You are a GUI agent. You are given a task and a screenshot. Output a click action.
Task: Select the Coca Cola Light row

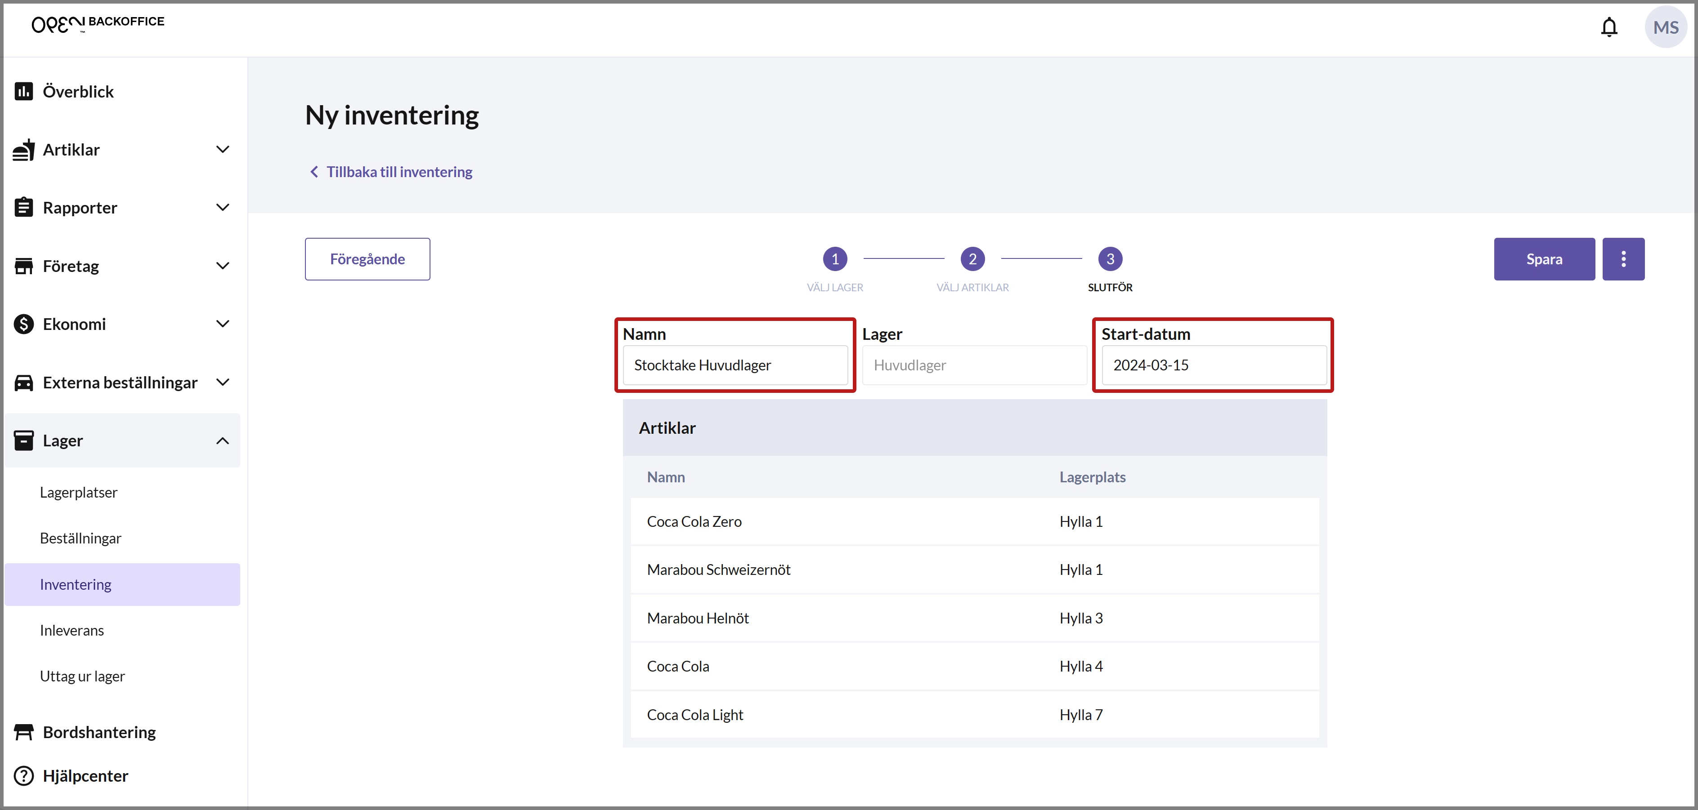[974, 715]
